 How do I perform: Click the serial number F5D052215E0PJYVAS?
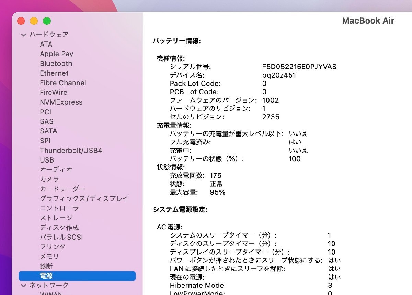[x=299, y=67]
